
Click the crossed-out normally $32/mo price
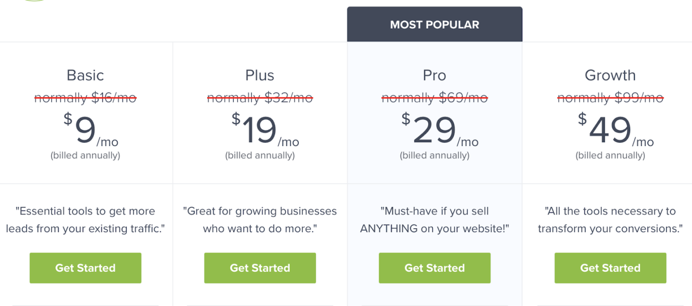point(259,98)
